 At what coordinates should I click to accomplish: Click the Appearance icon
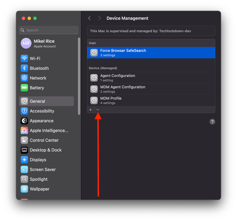[x=24, y=121]
